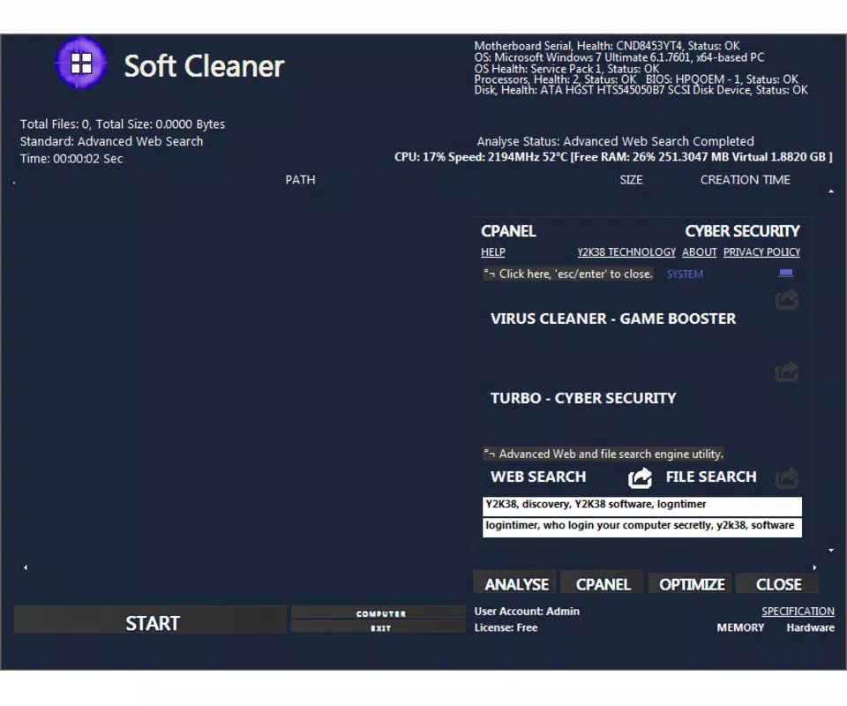The height and width of the screenshot is (706, 847).
Task: Click the scroll right arrow of the list
Action: (814, 567)
